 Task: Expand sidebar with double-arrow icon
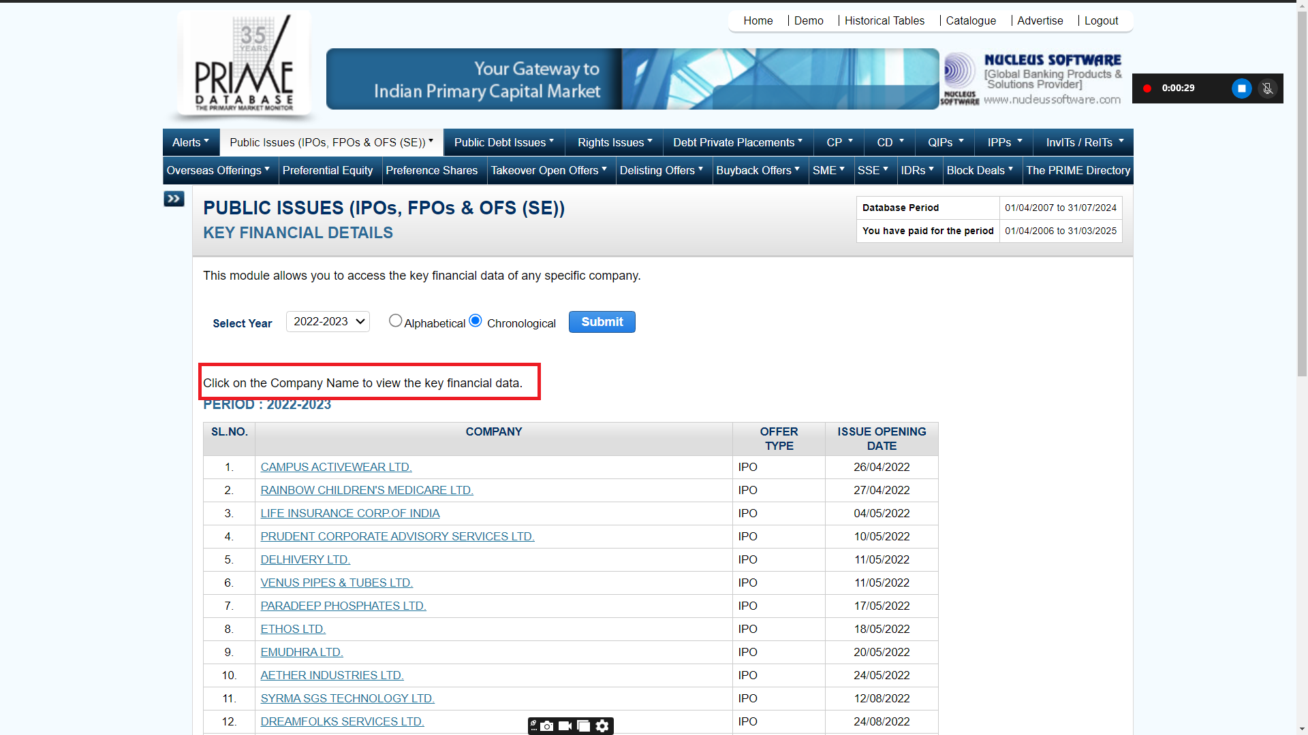point(174,199)
